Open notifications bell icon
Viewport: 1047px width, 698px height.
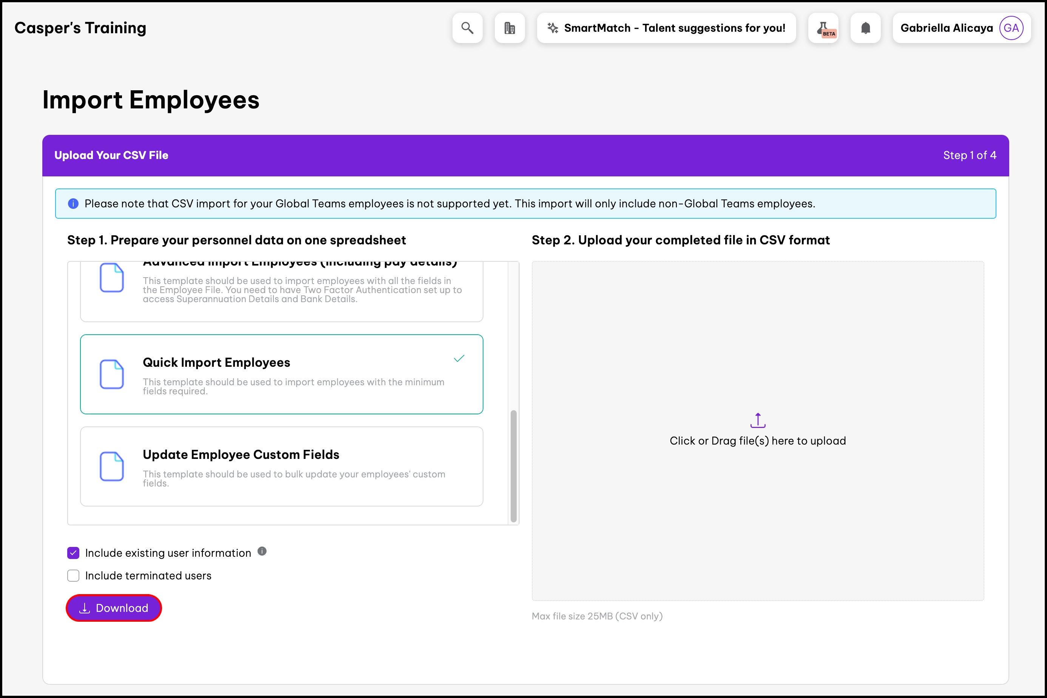point(865,28)
